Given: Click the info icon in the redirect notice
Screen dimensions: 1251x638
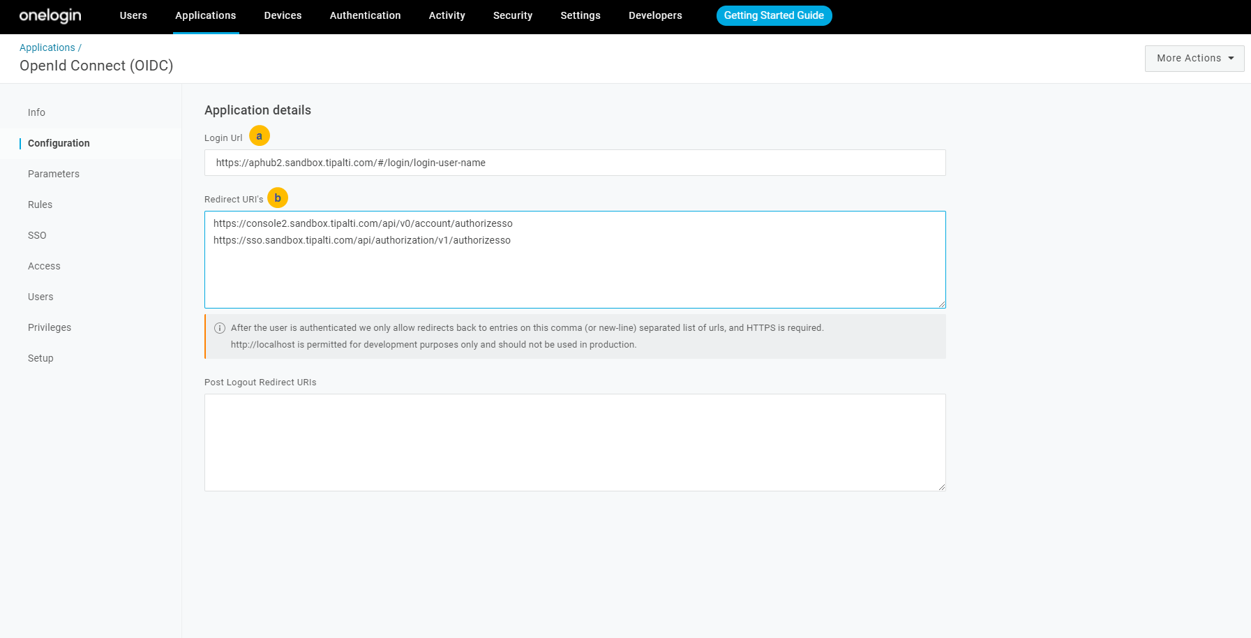Looking at the screenshot, I should tap(220, 328).
